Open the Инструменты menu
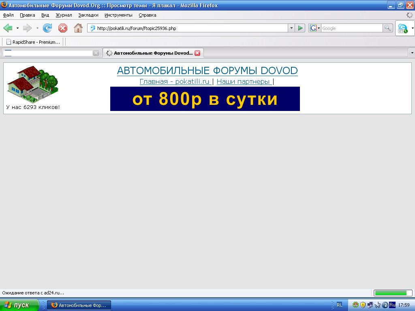Image resolution: width=415 pixels, height=311 pixels. (118, 15)
